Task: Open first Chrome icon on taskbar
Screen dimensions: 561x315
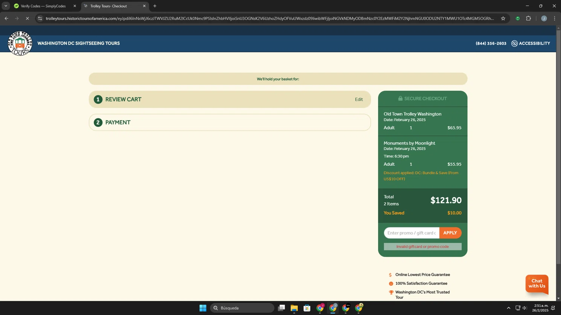Action: [x=320, y=308]
